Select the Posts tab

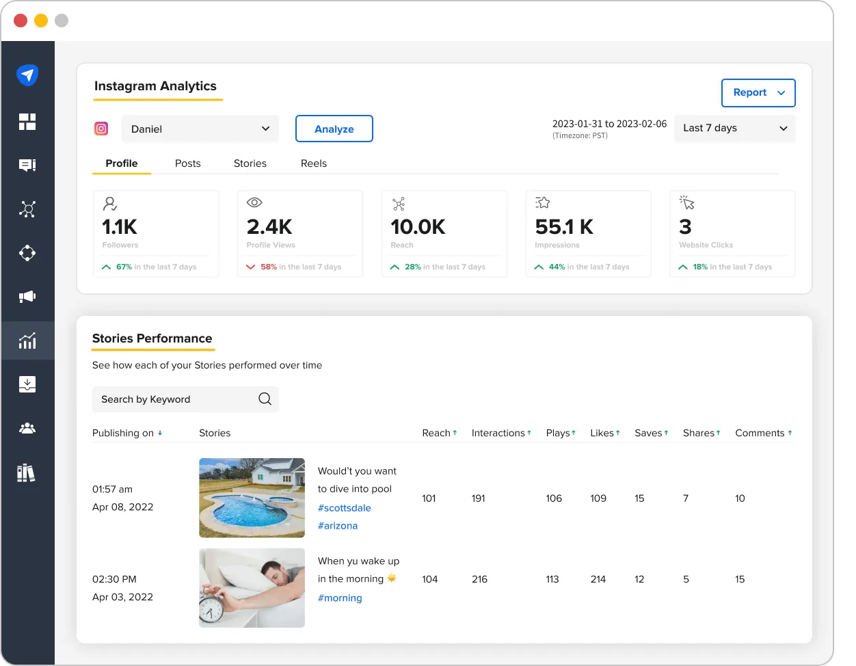click(187, 163)
